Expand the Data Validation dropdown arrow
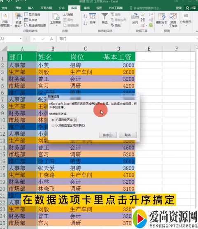Viewport: 198px width, 229px height. (146, 25)
